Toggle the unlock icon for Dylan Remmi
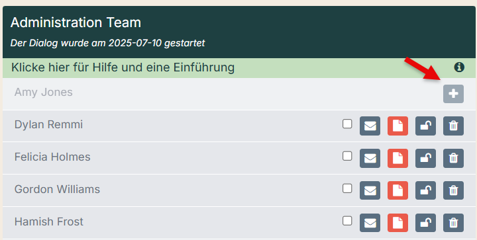 tap(425, 126)
